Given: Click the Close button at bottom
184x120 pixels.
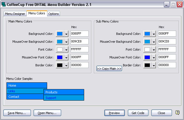Looking at the screenshot, I should pos(162,113).
